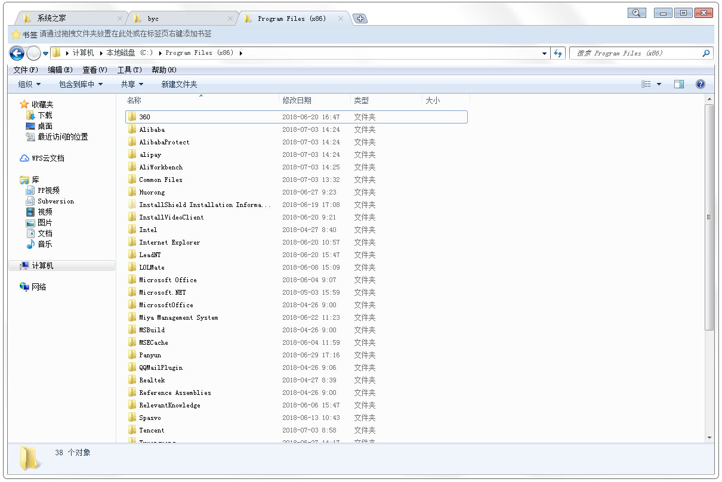This screenshot has width=722, height=482.
Task: Click the magnifier button in title bar
Action: coord(637,13)
